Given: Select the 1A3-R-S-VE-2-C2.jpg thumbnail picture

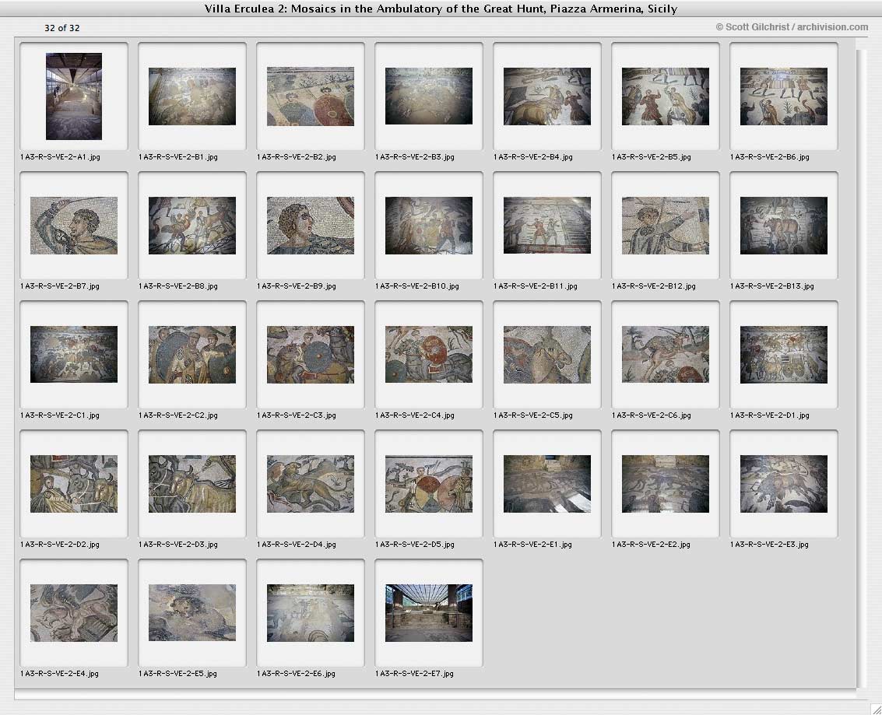Looking at the screenshot, I should (x=192, y=355).
